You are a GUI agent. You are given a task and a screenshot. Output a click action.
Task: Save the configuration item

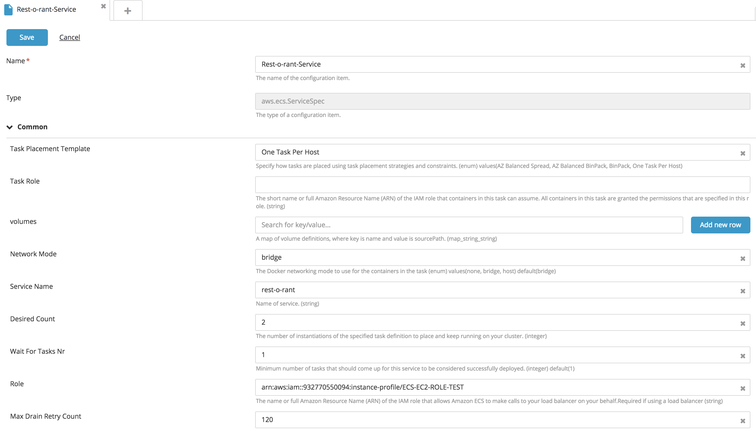(27, 37)
